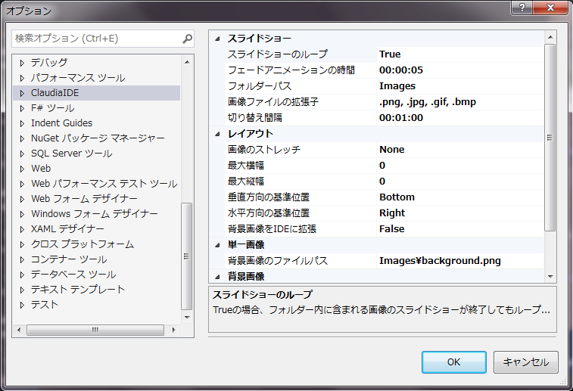Viewport: 573px width, 391px height.
Task: Click the OK button
Action: [453, 362]
